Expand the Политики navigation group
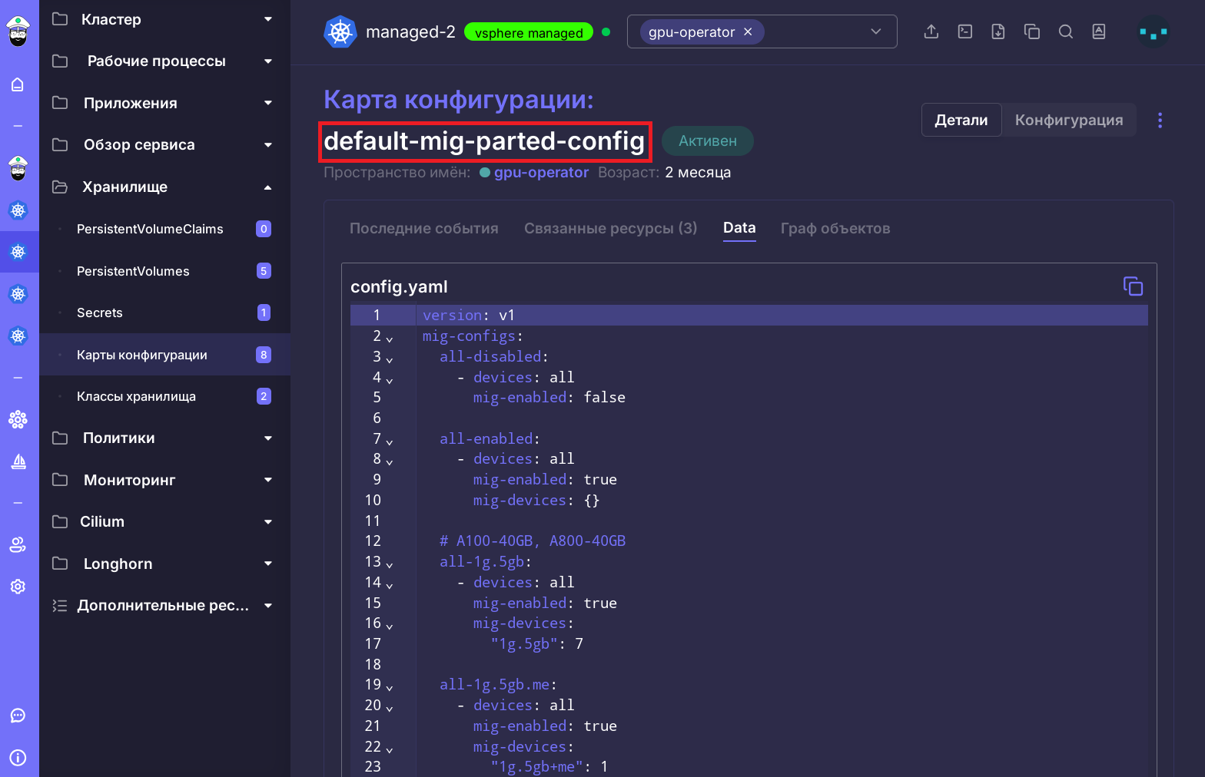The height and width of the screenshot is (777, 1205). point(164,438)
